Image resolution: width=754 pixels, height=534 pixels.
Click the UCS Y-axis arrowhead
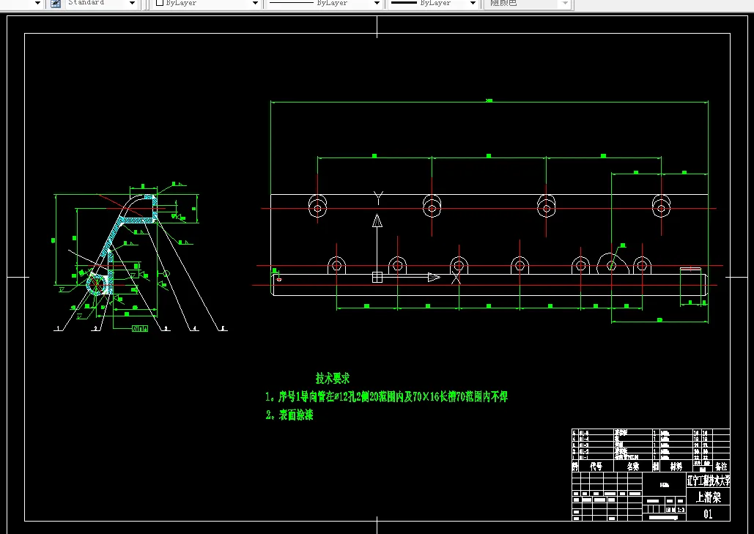pyautogui.click(x=377, y=220)
